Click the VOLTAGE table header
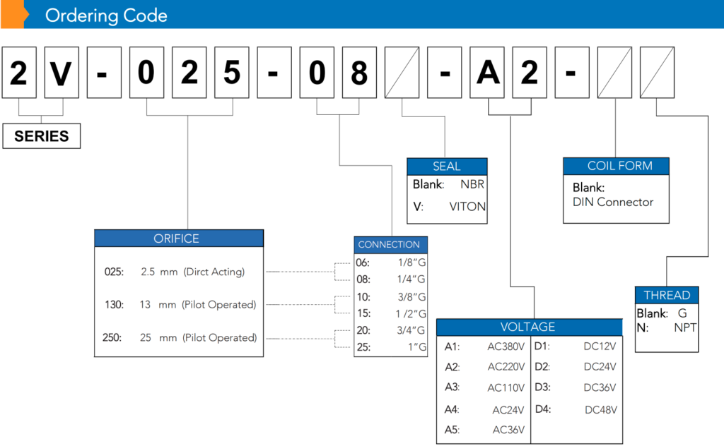724x446 pixels. click(x=528, y=327)
